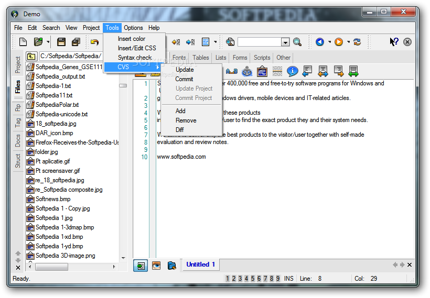This screenshot has width=430, height=298.
Task: Click the Undo arrow icon
Action: pyautogui.click(x=94, y=42)
